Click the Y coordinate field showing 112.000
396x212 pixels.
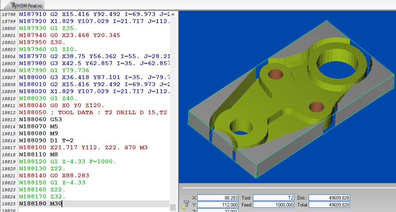coord(214,205)
